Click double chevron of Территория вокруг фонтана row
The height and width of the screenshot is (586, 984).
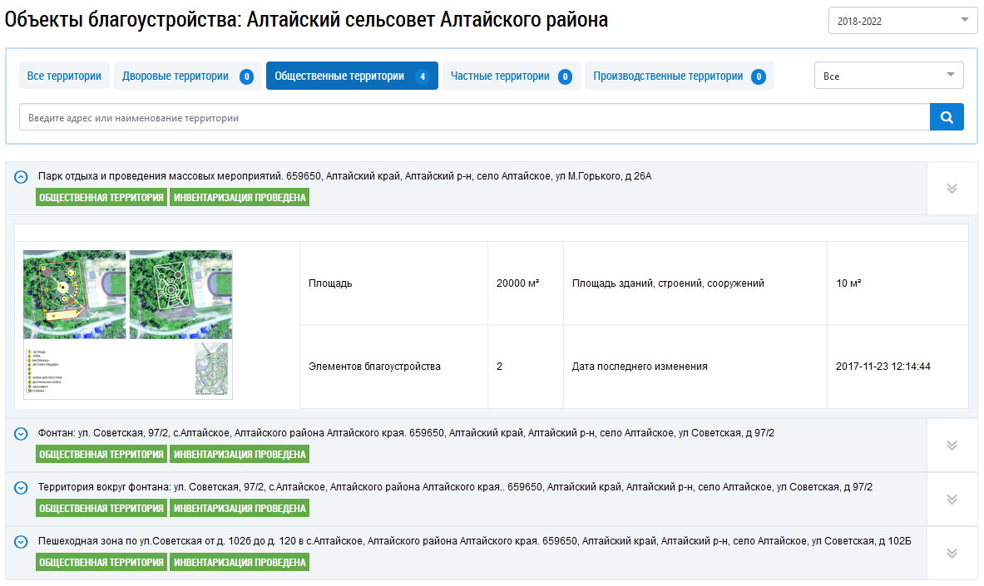(952, 500)
